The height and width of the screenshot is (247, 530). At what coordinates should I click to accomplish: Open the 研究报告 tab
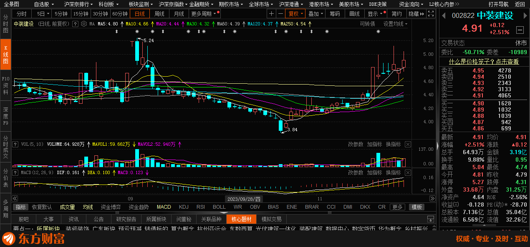point(126,219)
